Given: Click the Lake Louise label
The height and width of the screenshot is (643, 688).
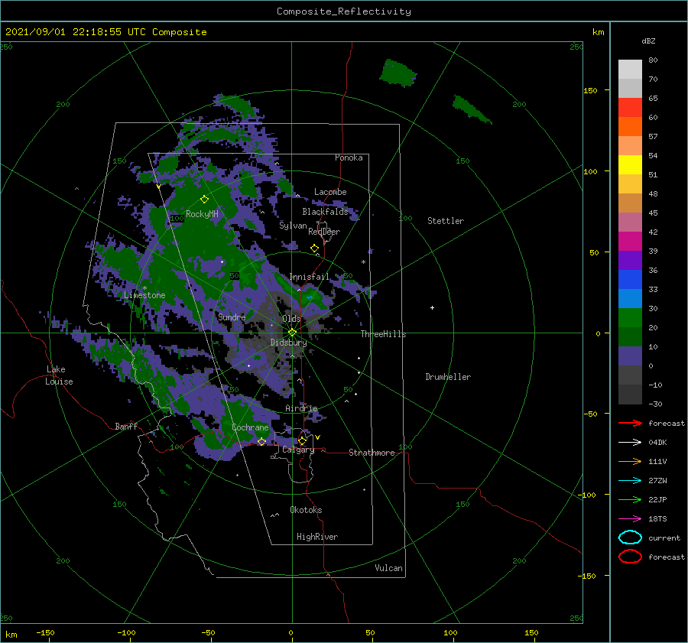Looking at the screenshot, I should pos(59,375).
